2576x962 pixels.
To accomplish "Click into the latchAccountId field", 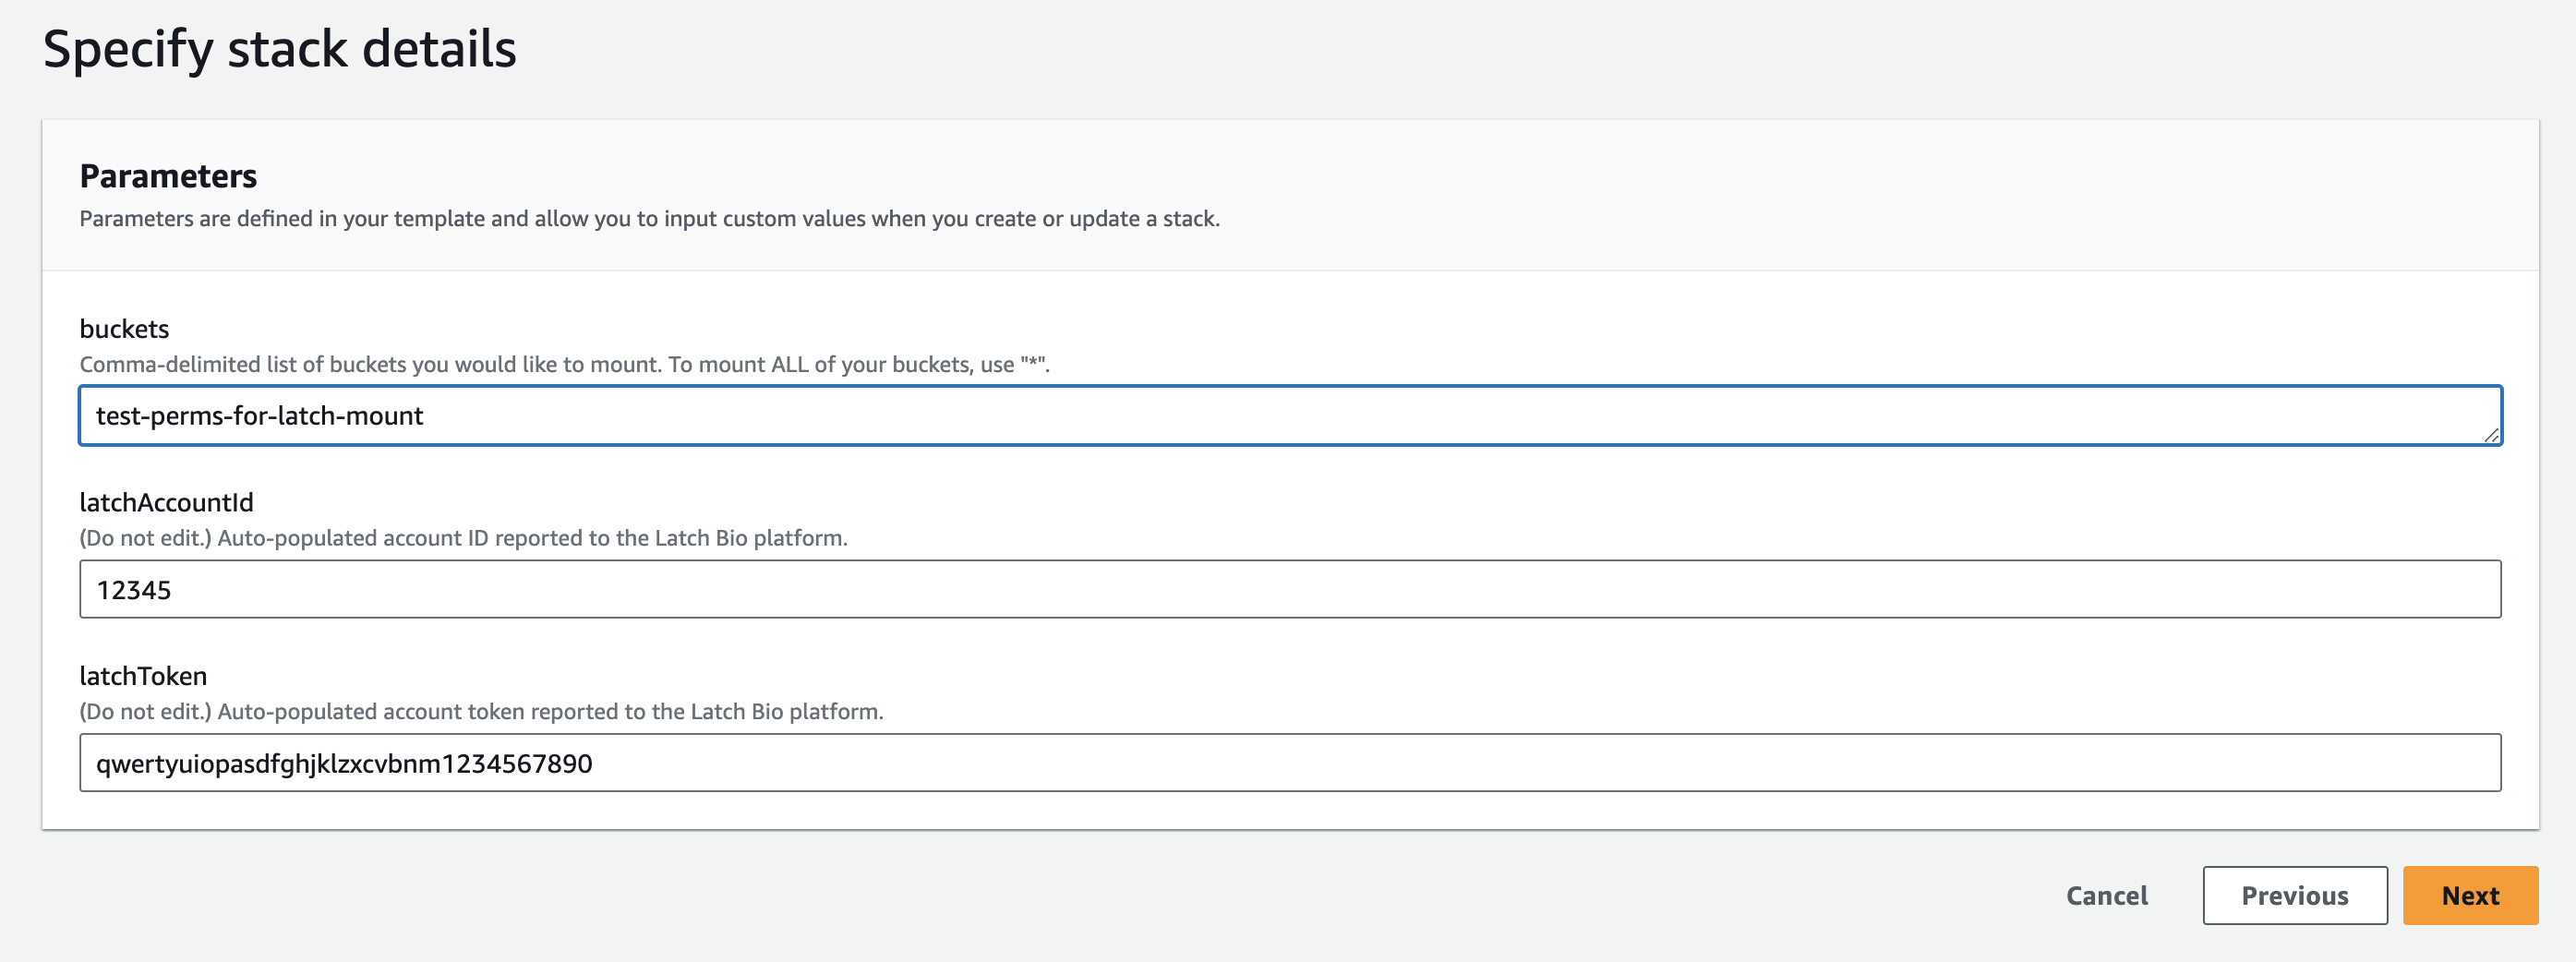I will 1290,589.
